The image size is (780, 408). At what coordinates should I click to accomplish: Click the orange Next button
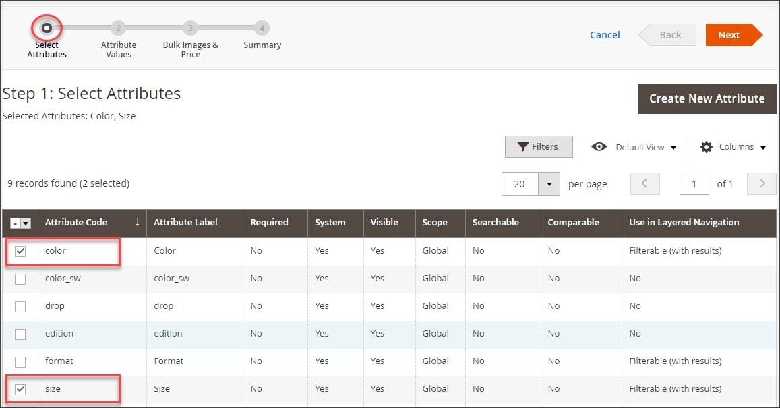[x=733, y=35]
